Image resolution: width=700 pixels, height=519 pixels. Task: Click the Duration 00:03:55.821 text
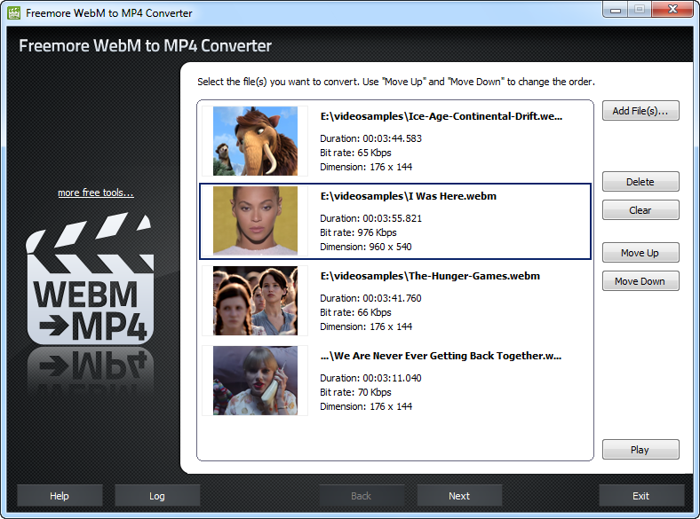click(370, 218)
